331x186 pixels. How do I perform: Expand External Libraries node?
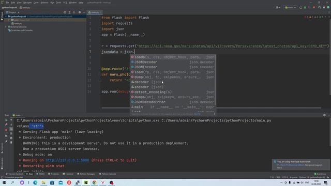tap(6, 27)
